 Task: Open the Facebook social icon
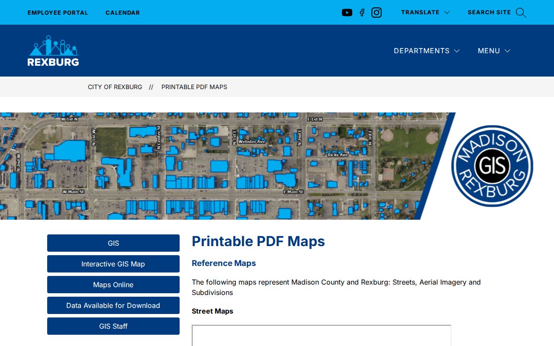tap(362, 13)
